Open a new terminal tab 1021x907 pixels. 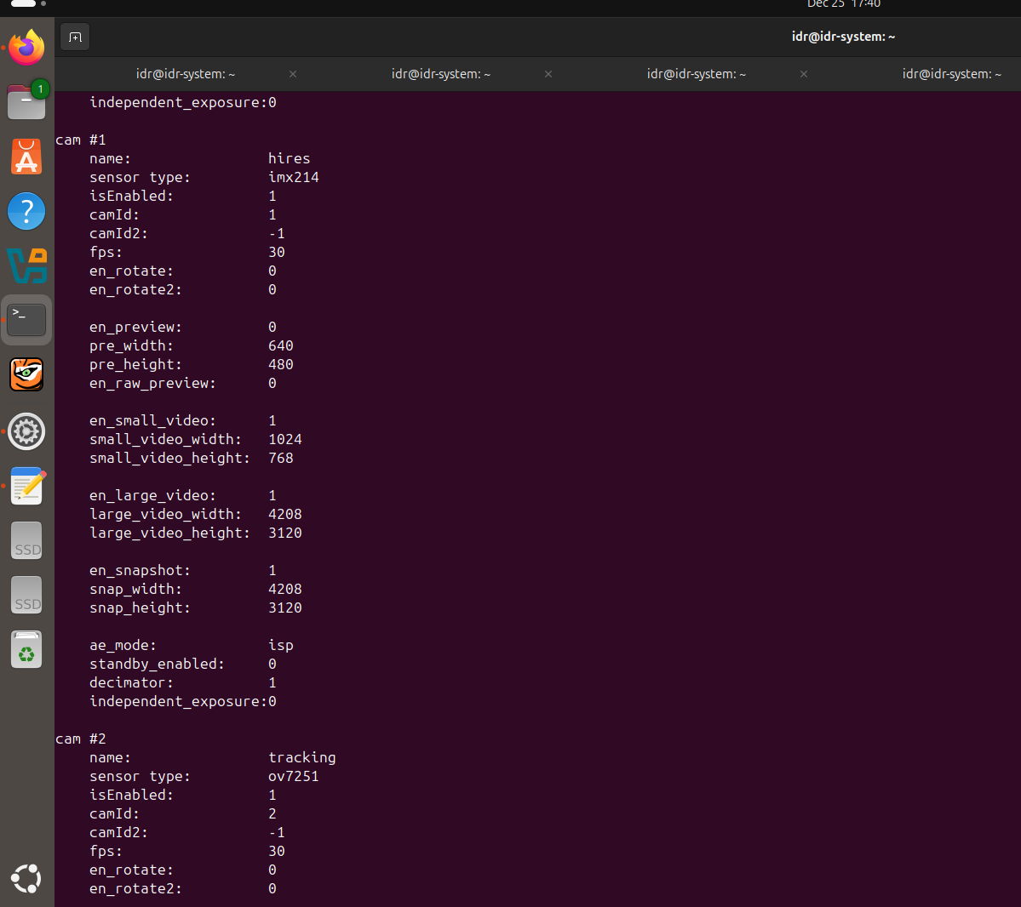tap(75, 37)
